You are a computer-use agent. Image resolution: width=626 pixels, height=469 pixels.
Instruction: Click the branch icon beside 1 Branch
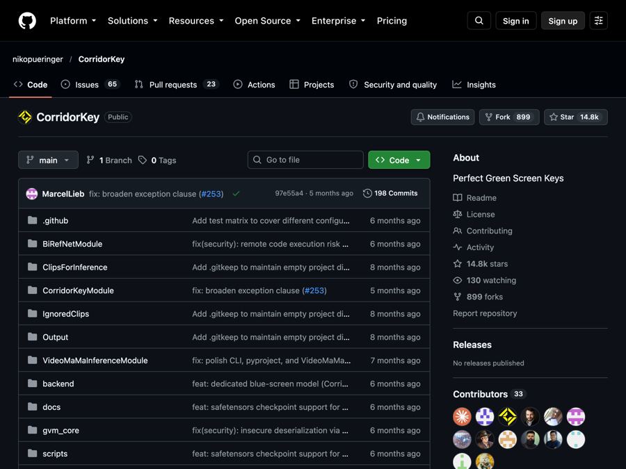90,160
